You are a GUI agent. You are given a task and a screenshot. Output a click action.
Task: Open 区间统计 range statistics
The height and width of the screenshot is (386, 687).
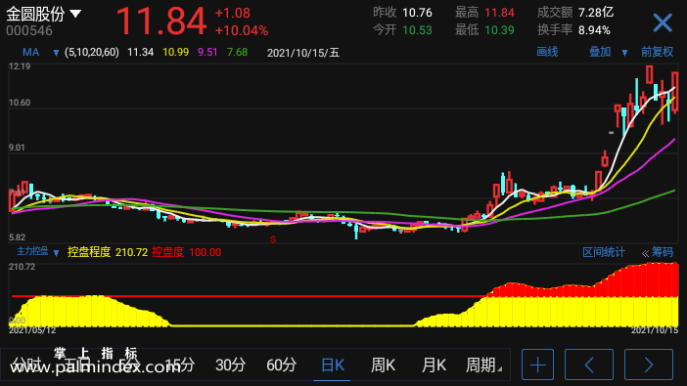pyautogui.click(x=603, y=252)
